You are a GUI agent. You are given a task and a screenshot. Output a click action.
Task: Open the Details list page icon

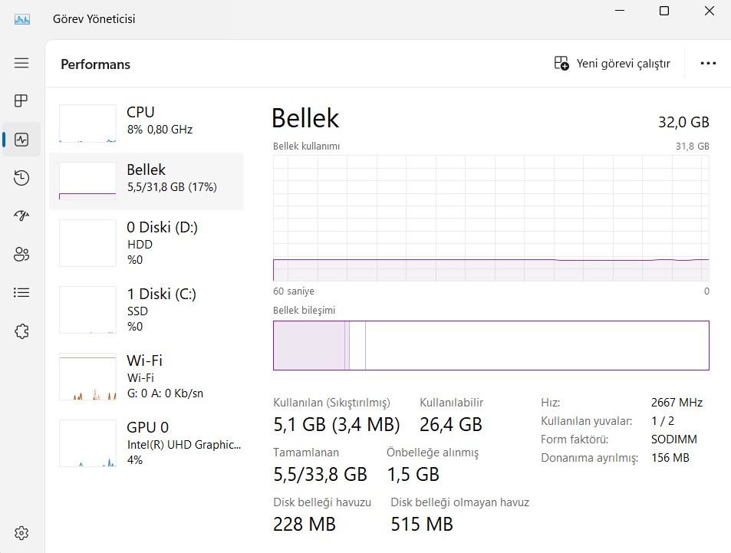(x=21, y=292)
